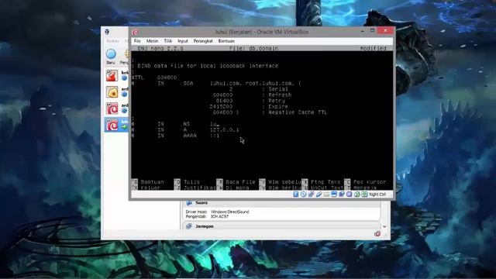The image size is (496, 279).
Task: Click the '::1' value in the AAAA record
Action: (215, 136)
